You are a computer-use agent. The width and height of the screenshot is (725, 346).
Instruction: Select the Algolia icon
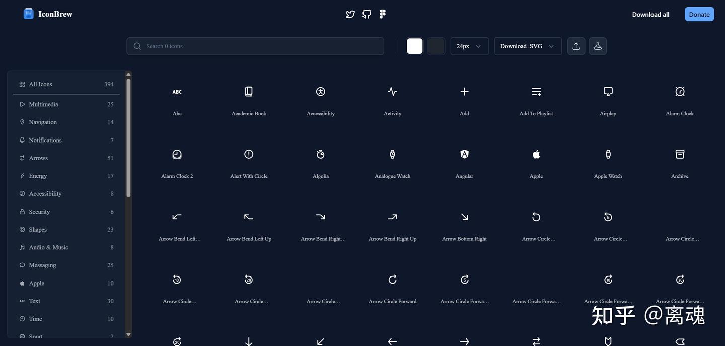(321, 154)
